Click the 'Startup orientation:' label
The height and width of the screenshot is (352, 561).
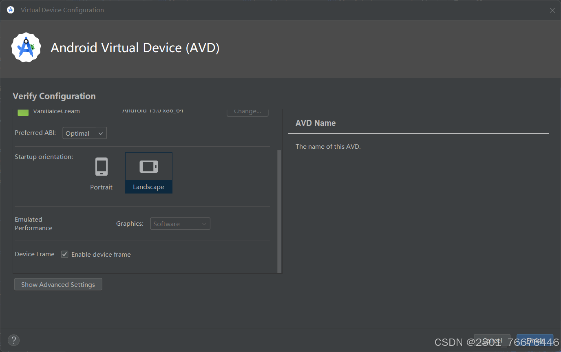tap(44, 156)
